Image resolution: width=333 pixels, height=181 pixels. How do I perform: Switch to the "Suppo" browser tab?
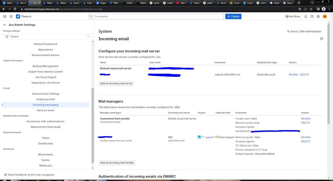tap(101, 3)
